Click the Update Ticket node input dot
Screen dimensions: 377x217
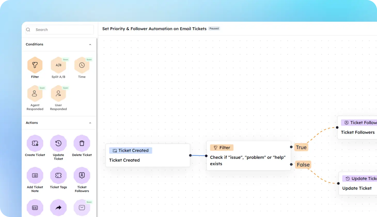click(x=338, y=183)
